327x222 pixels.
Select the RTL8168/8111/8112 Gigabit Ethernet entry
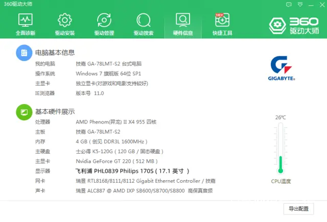pos(146,181)
